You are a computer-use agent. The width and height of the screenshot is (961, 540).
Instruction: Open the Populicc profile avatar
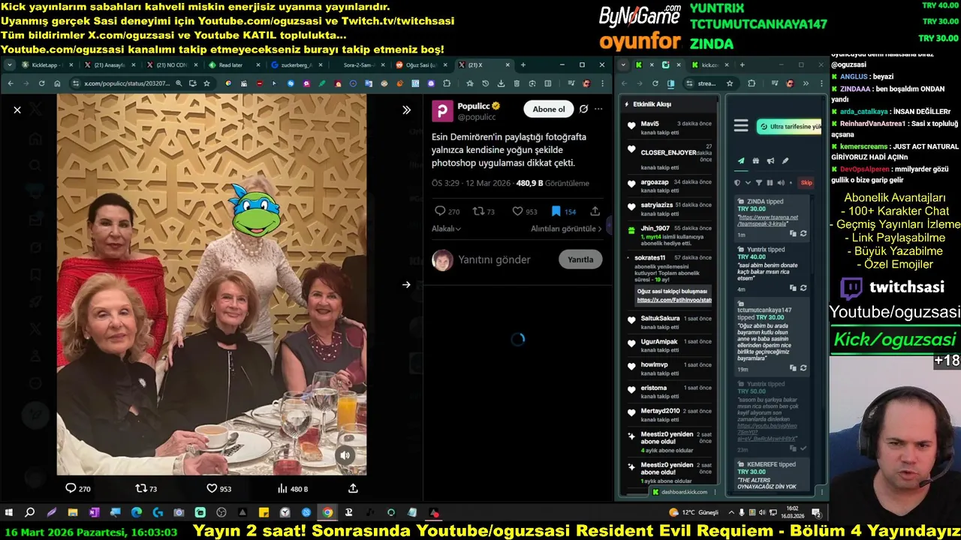[x=442, y=111]
